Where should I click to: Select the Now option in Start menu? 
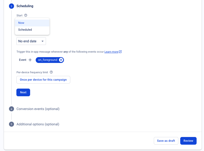32,23
